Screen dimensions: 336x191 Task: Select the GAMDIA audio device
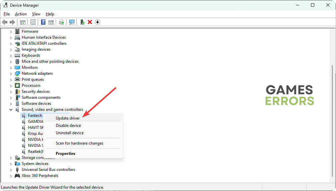[36, 122]
